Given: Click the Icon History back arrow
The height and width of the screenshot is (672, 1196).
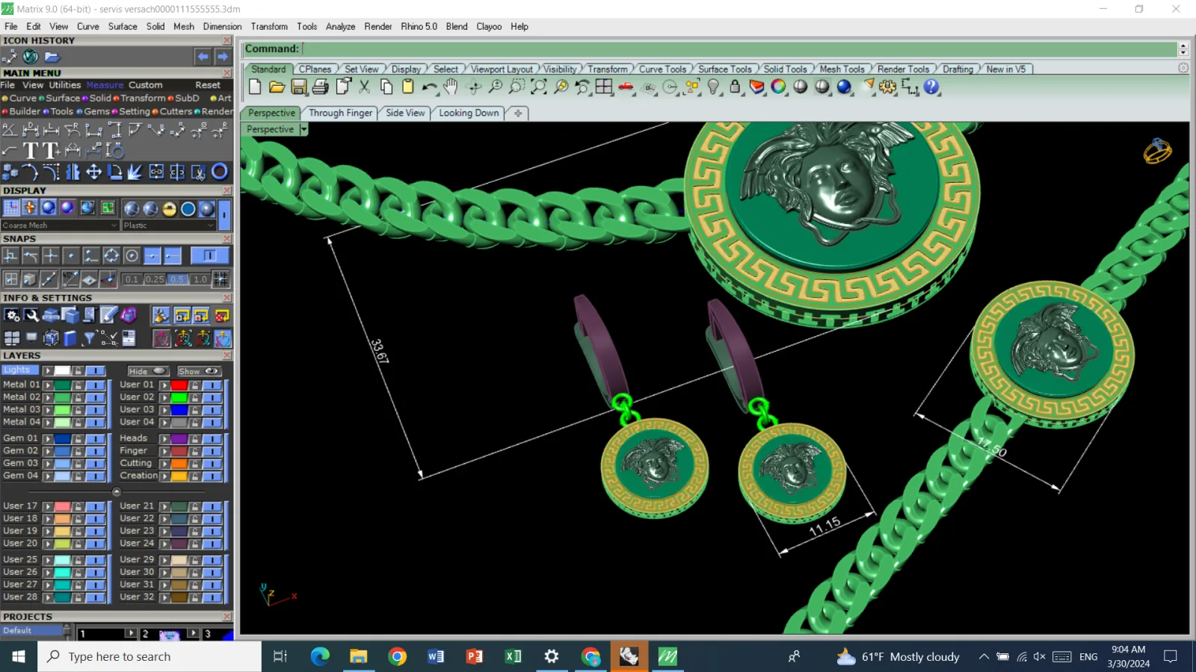Looking at the screenshot, I should (x=203, y=57).
